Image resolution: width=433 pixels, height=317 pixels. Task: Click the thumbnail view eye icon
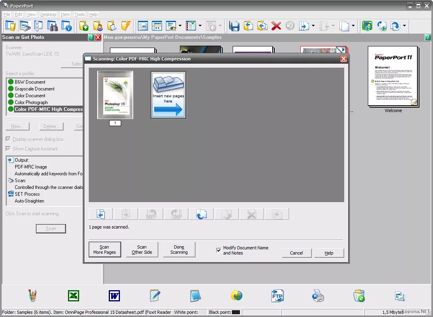(171, 26)
